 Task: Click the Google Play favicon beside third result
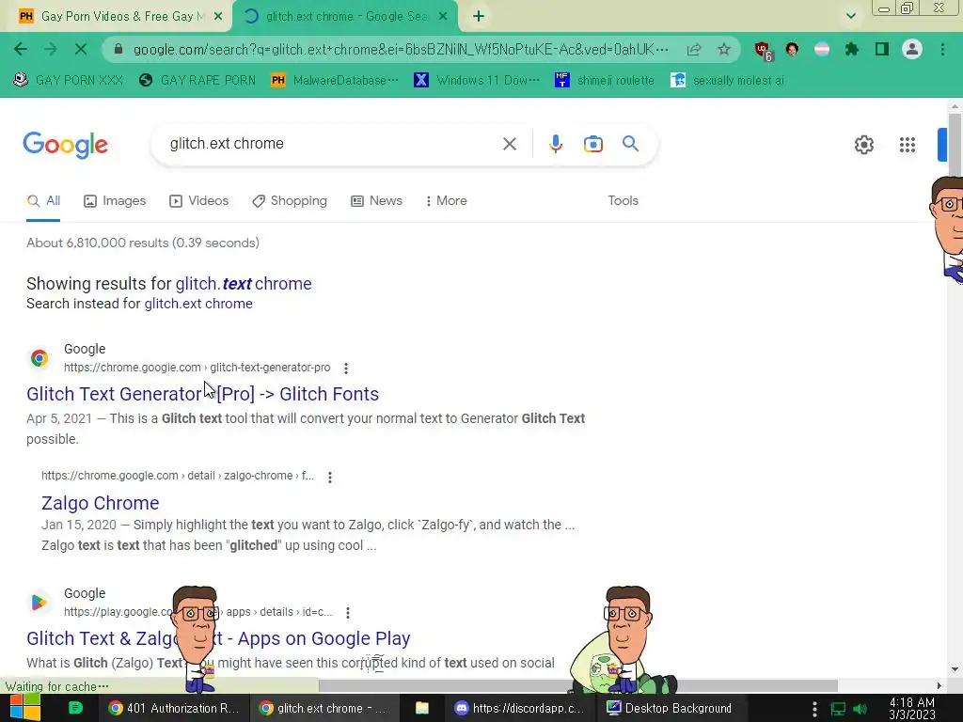(x=39, y=603)
